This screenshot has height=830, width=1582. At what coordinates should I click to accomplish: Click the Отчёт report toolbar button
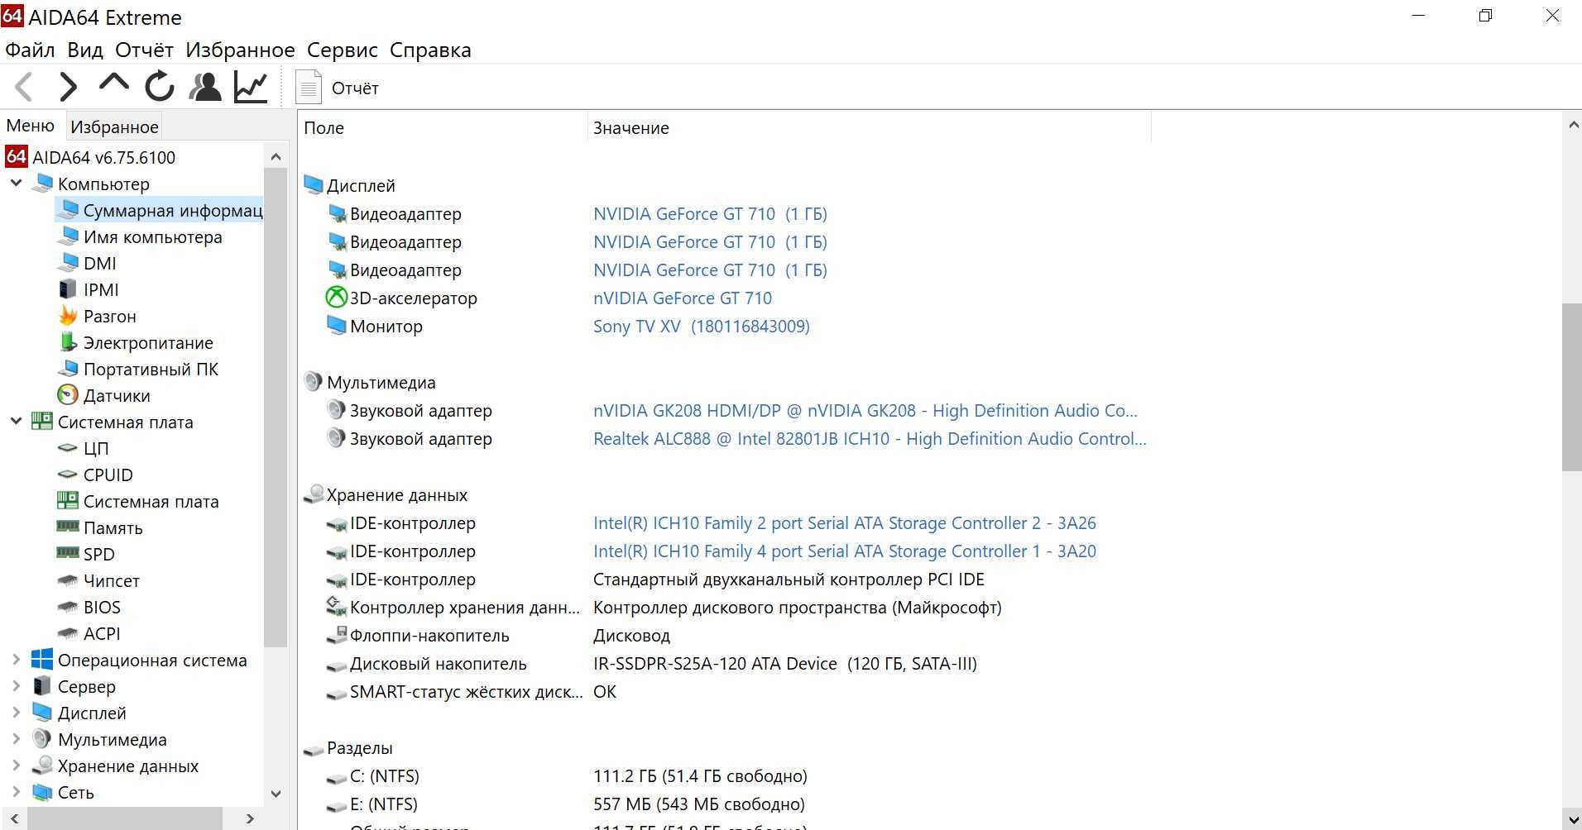tap(338, 88)
